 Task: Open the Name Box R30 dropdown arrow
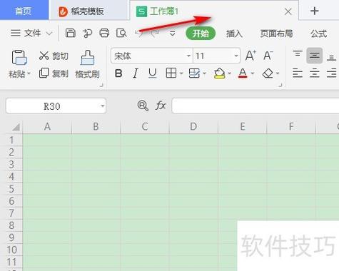click(x=103, y=106)
